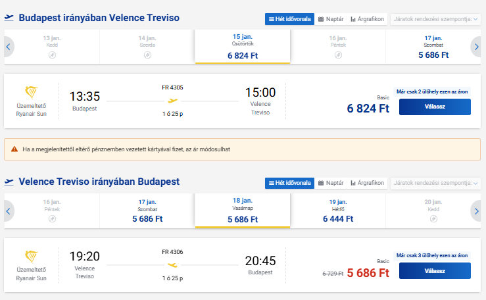This screenshot has width=486, height=300.
Task: Switch outbound view to Árgrafikon
Action: coord(367,19)
